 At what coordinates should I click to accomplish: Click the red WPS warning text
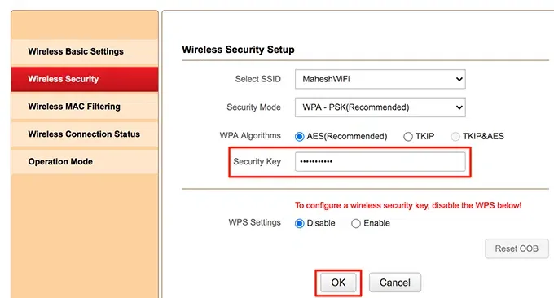pyautogui.click(x=408, y=205)
